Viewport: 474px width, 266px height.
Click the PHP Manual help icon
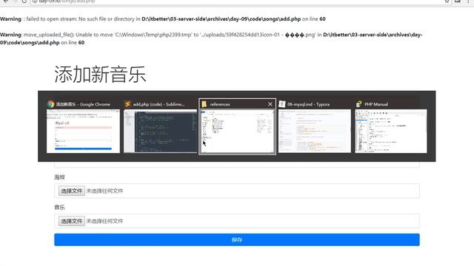pyautogui.click(x=358, y=104)
